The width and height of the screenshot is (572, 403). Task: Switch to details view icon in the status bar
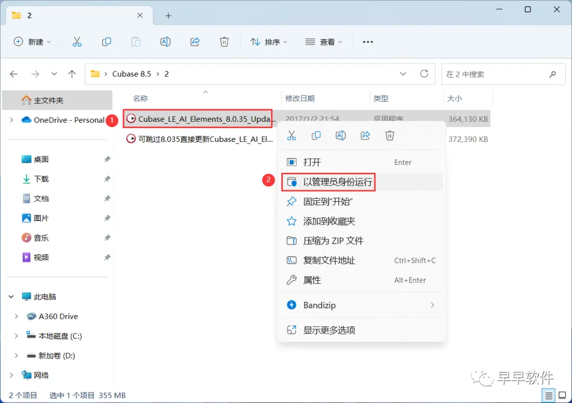point(548,396)
